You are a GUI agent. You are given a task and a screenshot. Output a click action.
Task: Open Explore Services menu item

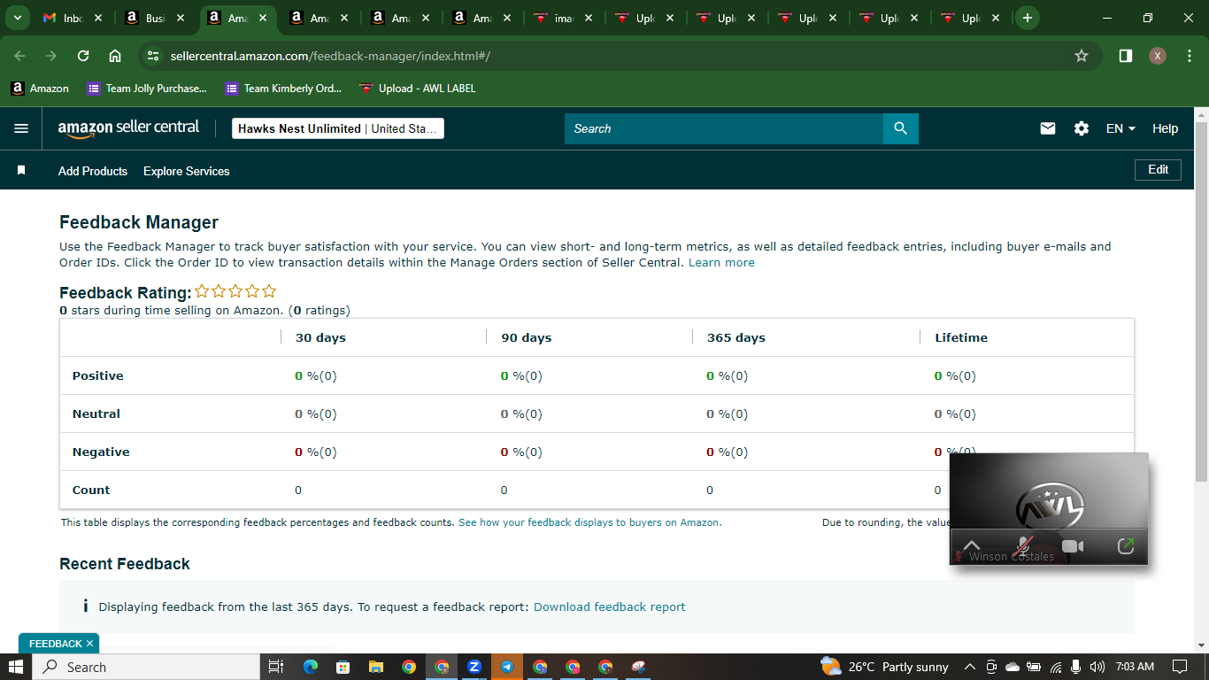coord(187,171)
